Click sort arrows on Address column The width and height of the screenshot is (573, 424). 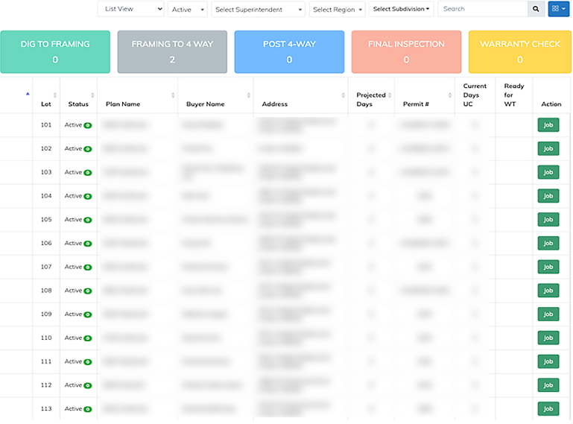343,95
